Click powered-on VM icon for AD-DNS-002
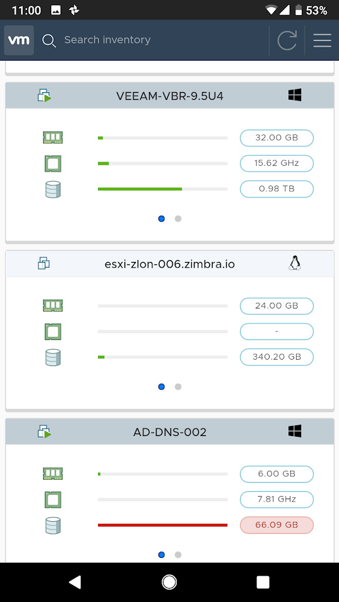Viewport: 339px width, 602px height. click(45, 432)
